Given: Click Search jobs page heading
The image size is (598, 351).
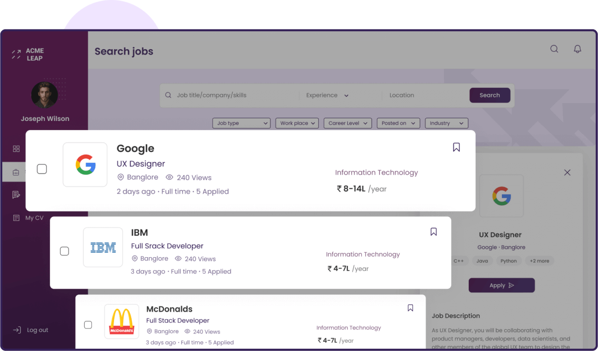Looking at the screenshot, I should (124, 52).
